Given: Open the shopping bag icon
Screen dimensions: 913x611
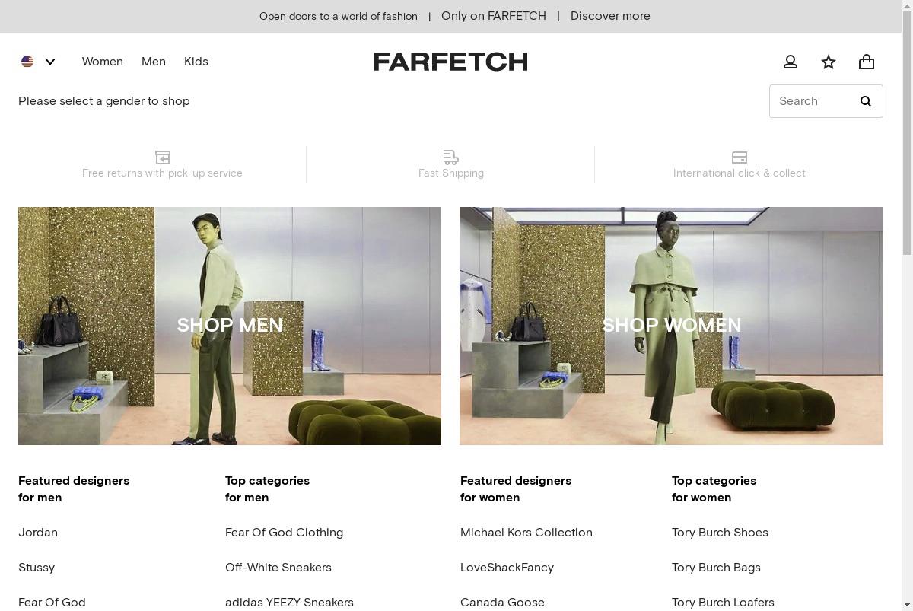Looking at the screenshot, I should 867,62.
